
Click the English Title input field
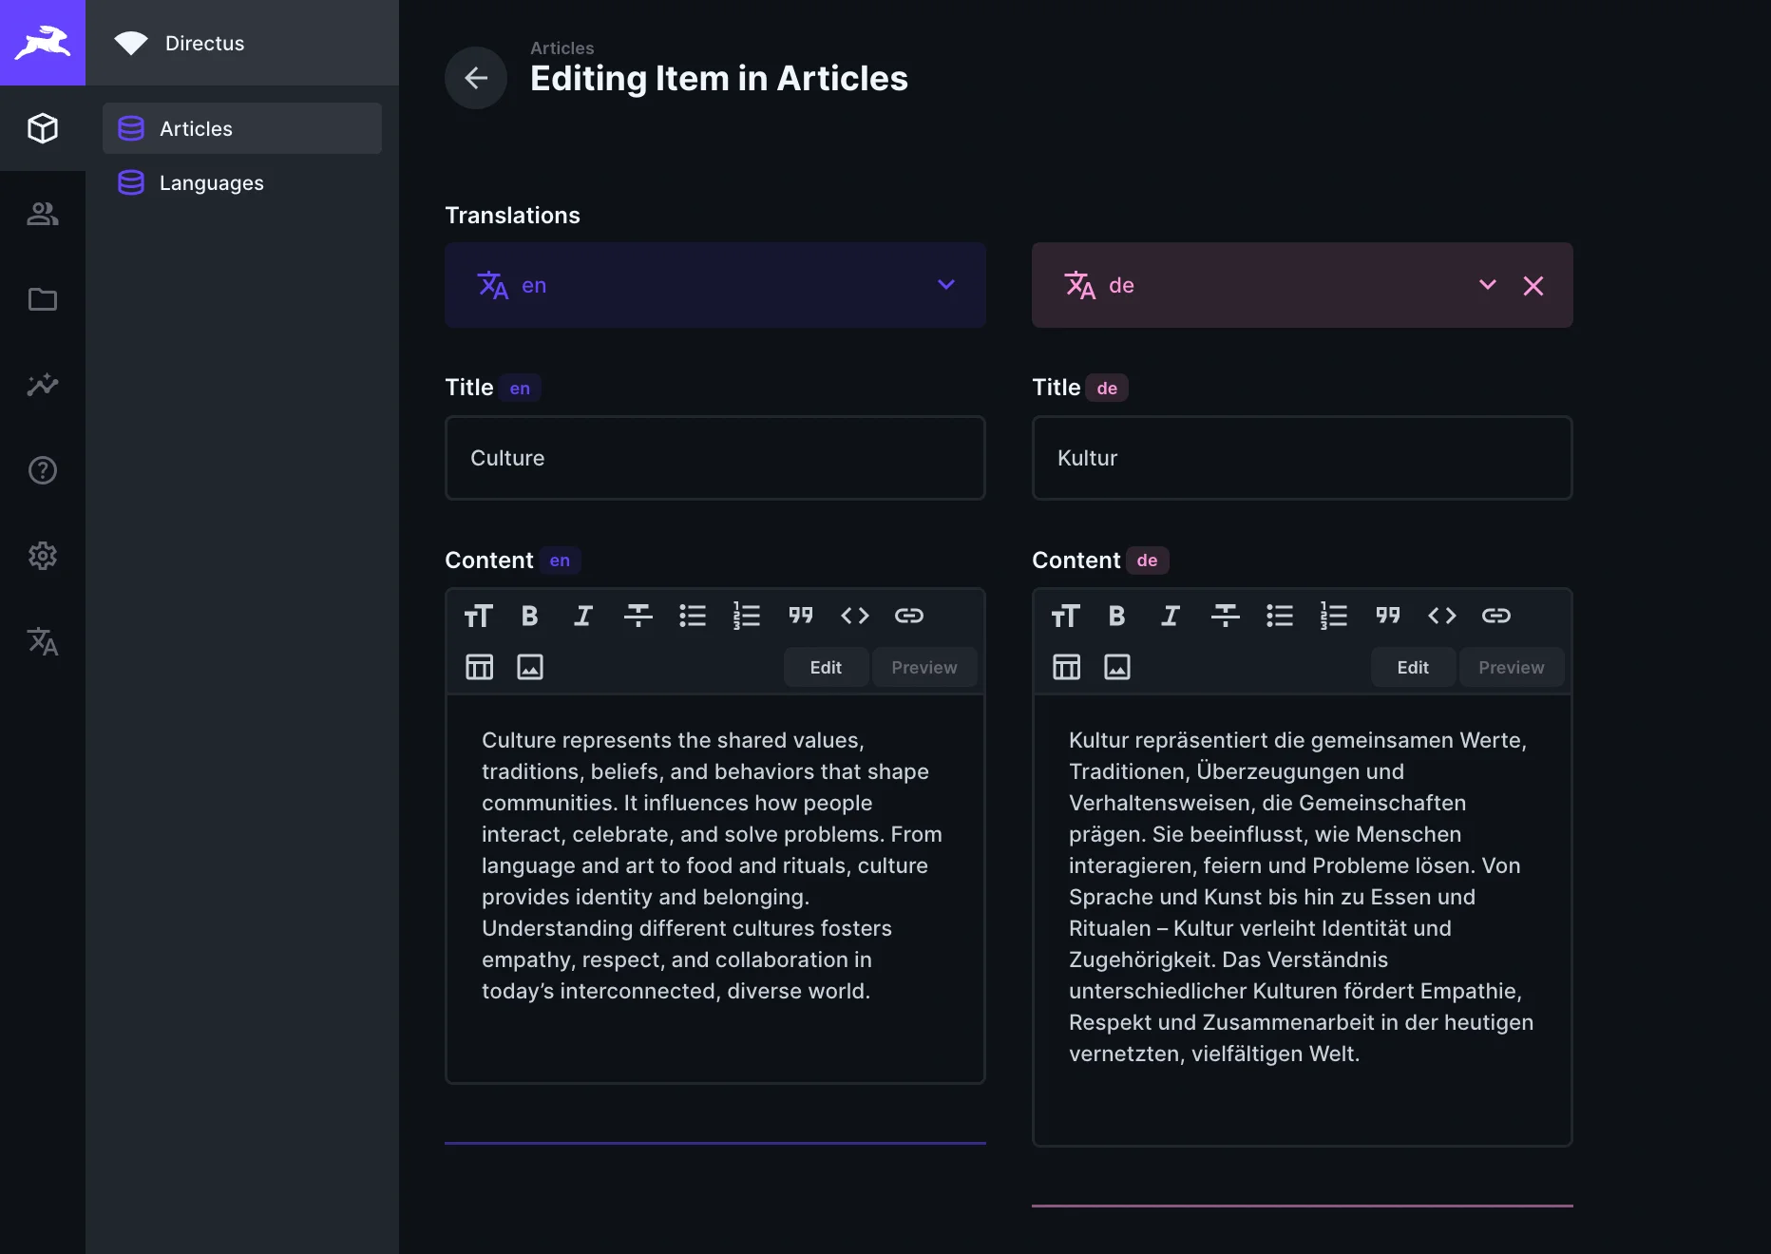[x=714, y=458]
